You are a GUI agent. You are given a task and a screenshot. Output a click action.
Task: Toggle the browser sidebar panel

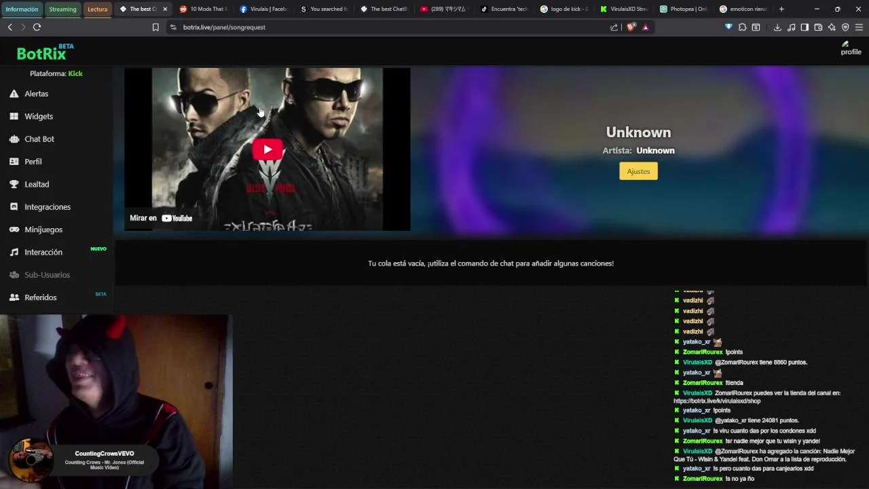click(x=805, y=27)
